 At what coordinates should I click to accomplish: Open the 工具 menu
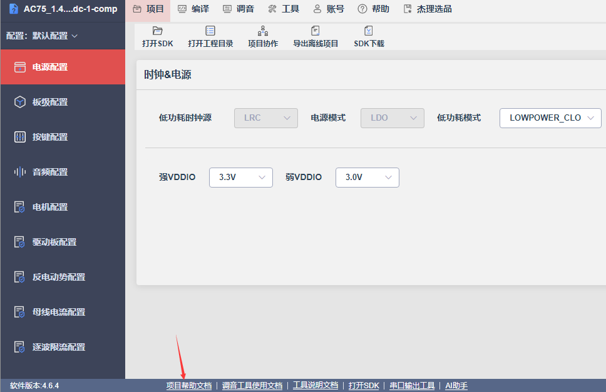click(x=284, y=9)
